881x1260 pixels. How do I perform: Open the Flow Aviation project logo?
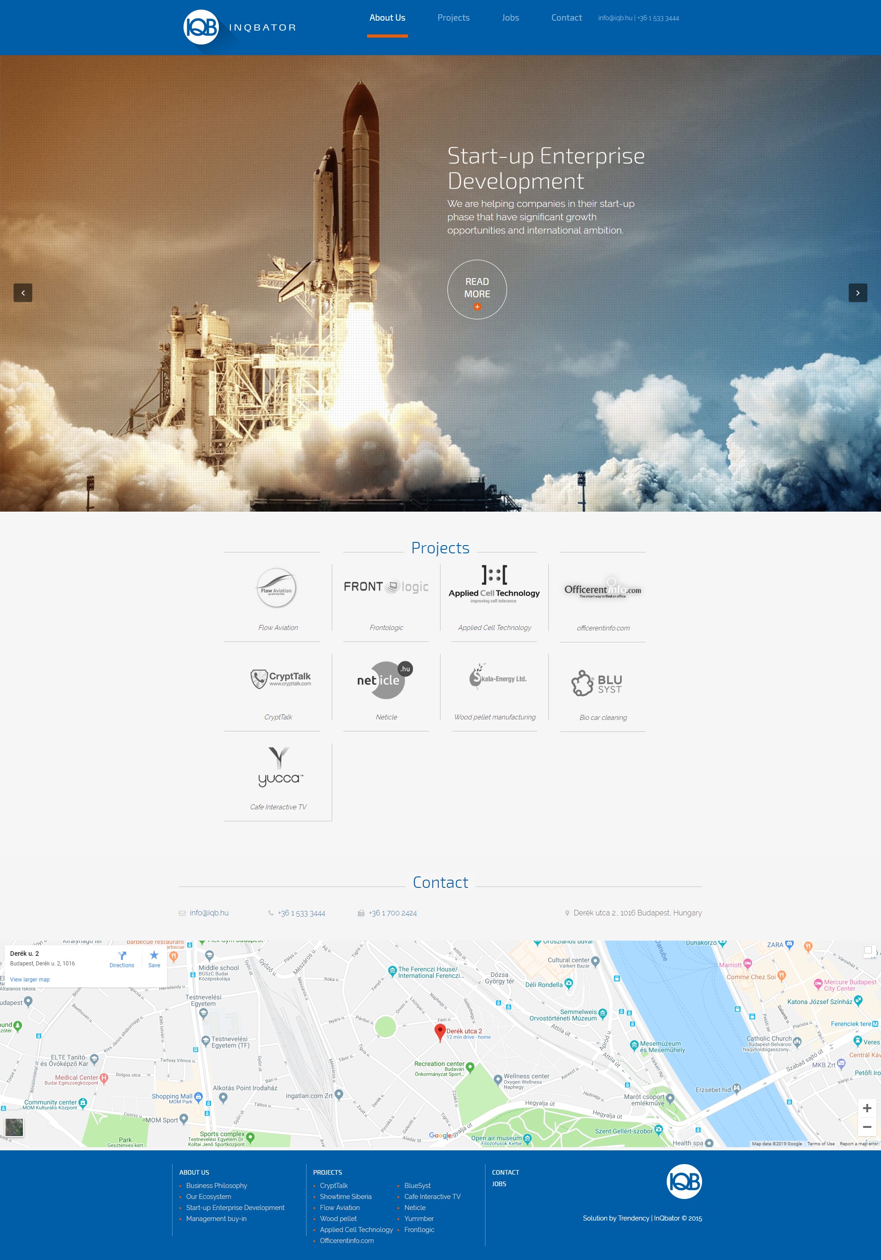[x=277, y=588]
